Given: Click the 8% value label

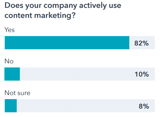Looking at the screenshot, I should (x=144, y=106).
